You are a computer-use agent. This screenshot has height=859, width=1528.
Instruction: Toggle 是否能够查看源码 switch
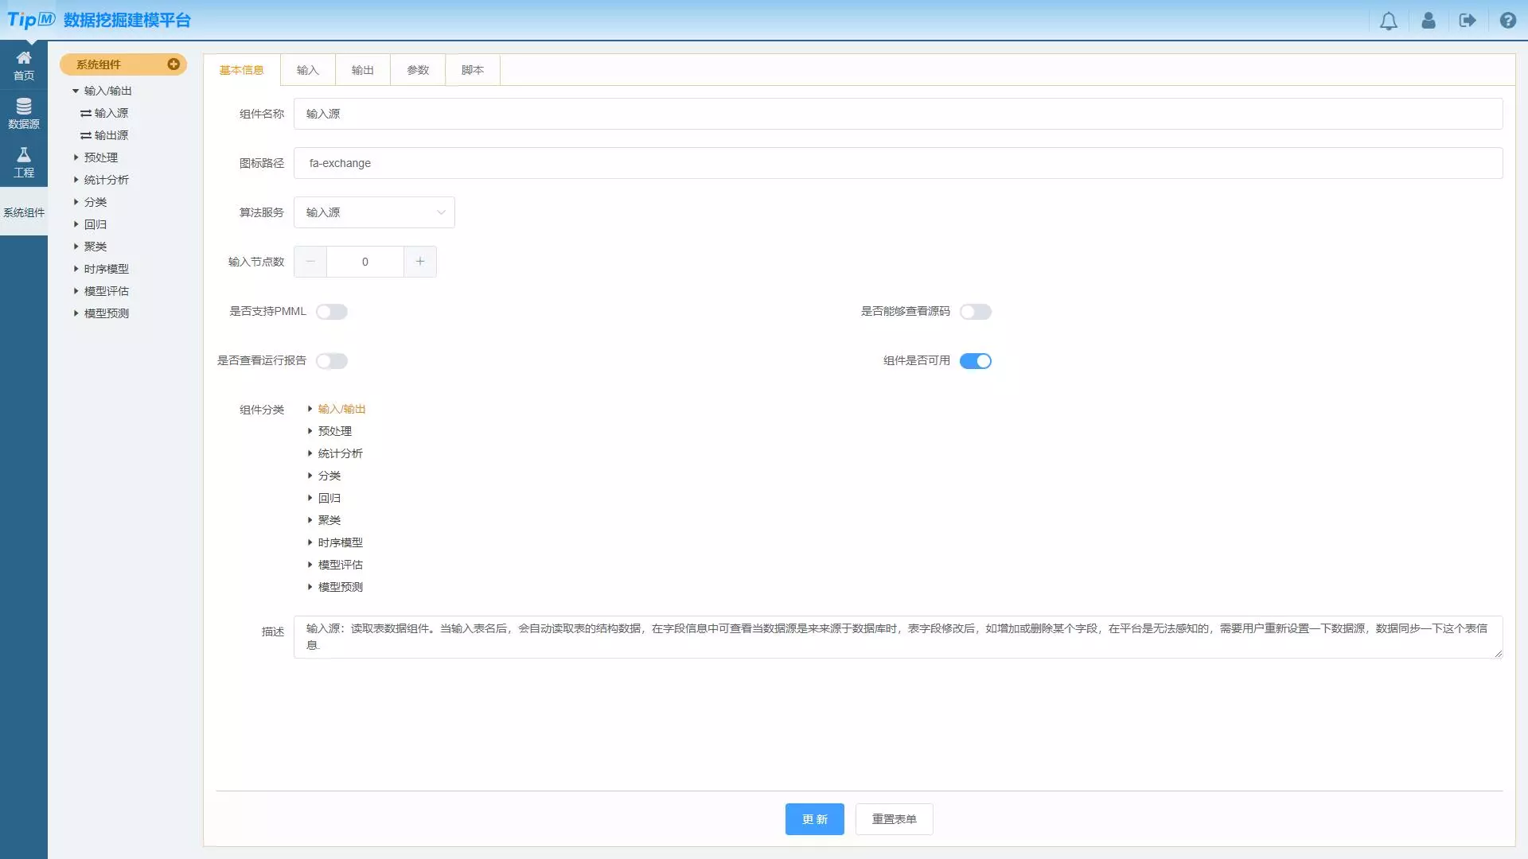click(976, 312)
